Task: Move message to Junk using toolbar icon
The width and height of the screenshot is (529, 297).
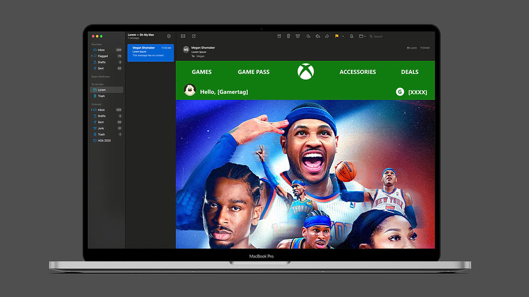Action: click(298, 36)
